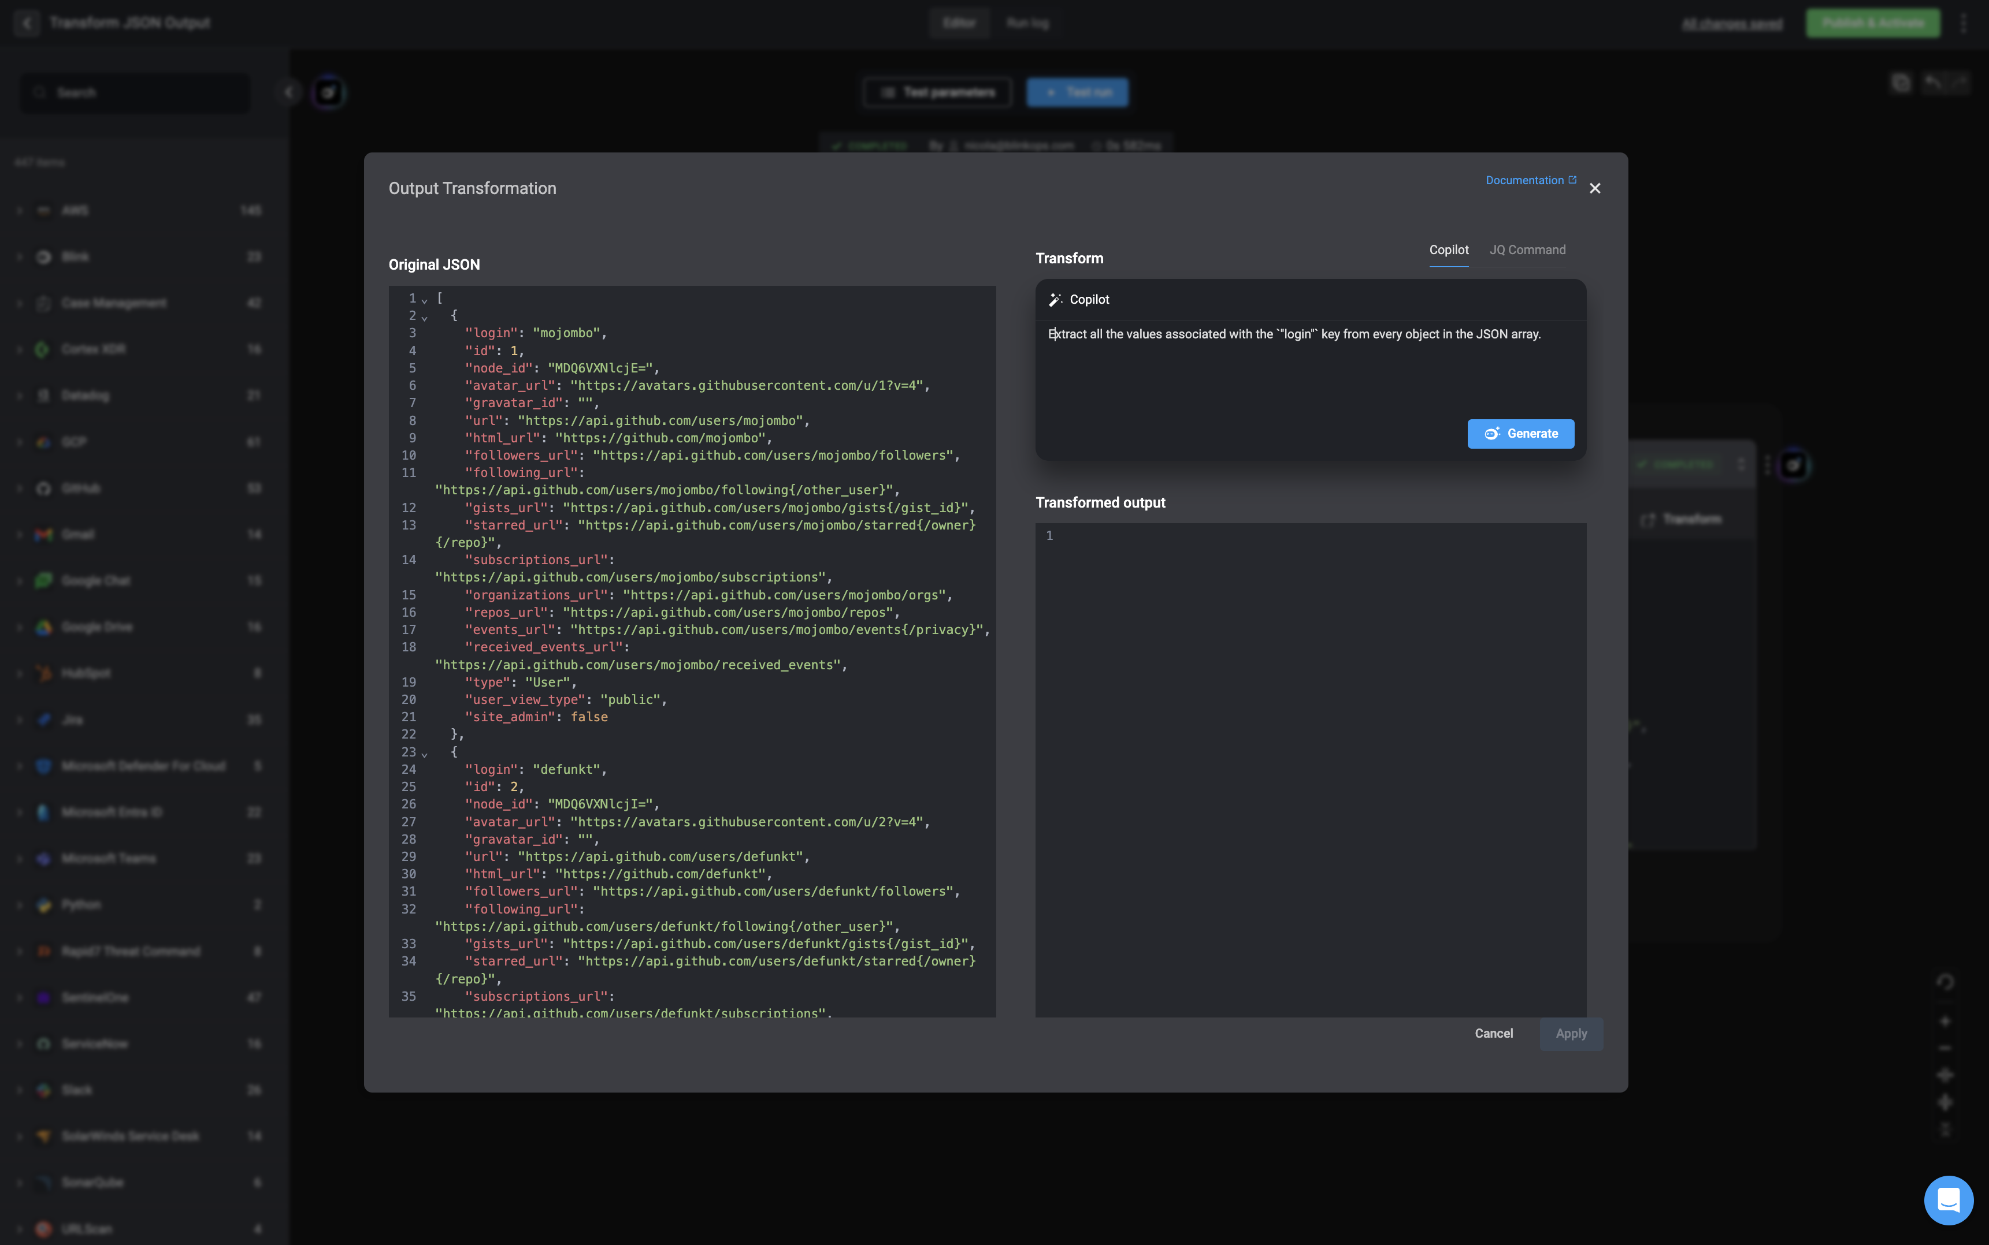
Task: Open the support chat bubble icon
Action: pyautogui.click(x=1948, y=1200)
